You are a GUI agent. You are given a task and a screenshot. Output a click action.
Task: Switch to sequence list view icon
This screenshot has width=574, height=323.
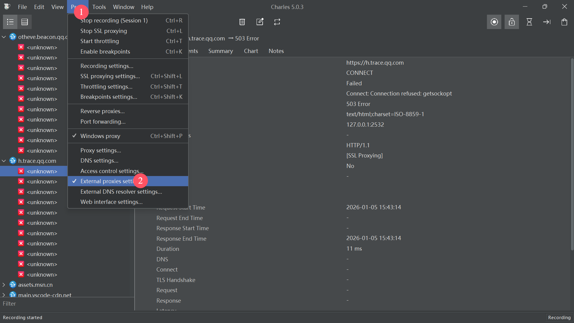[25, 22]
